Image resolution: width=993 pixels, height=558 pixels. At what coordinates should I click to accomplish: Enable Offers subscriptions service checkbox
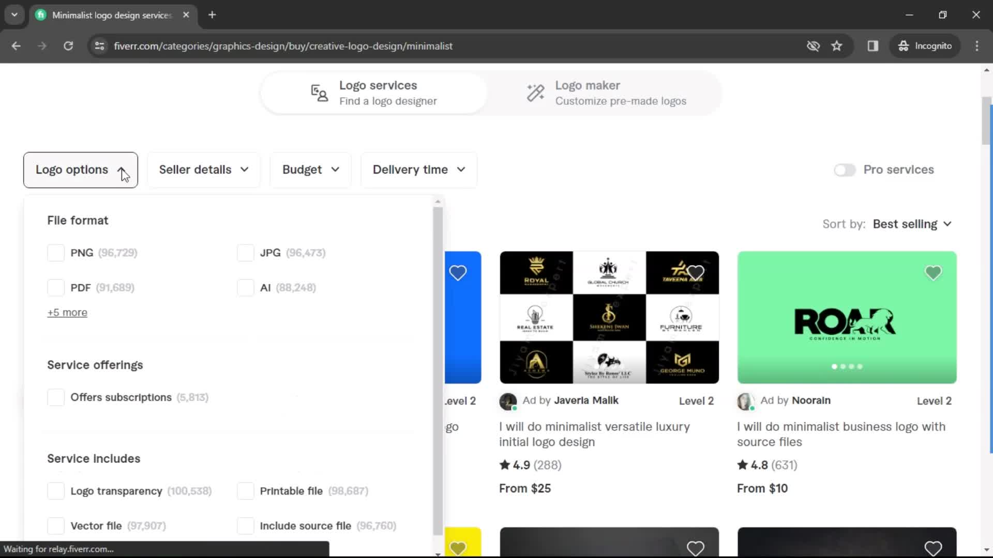coord(55,397)
